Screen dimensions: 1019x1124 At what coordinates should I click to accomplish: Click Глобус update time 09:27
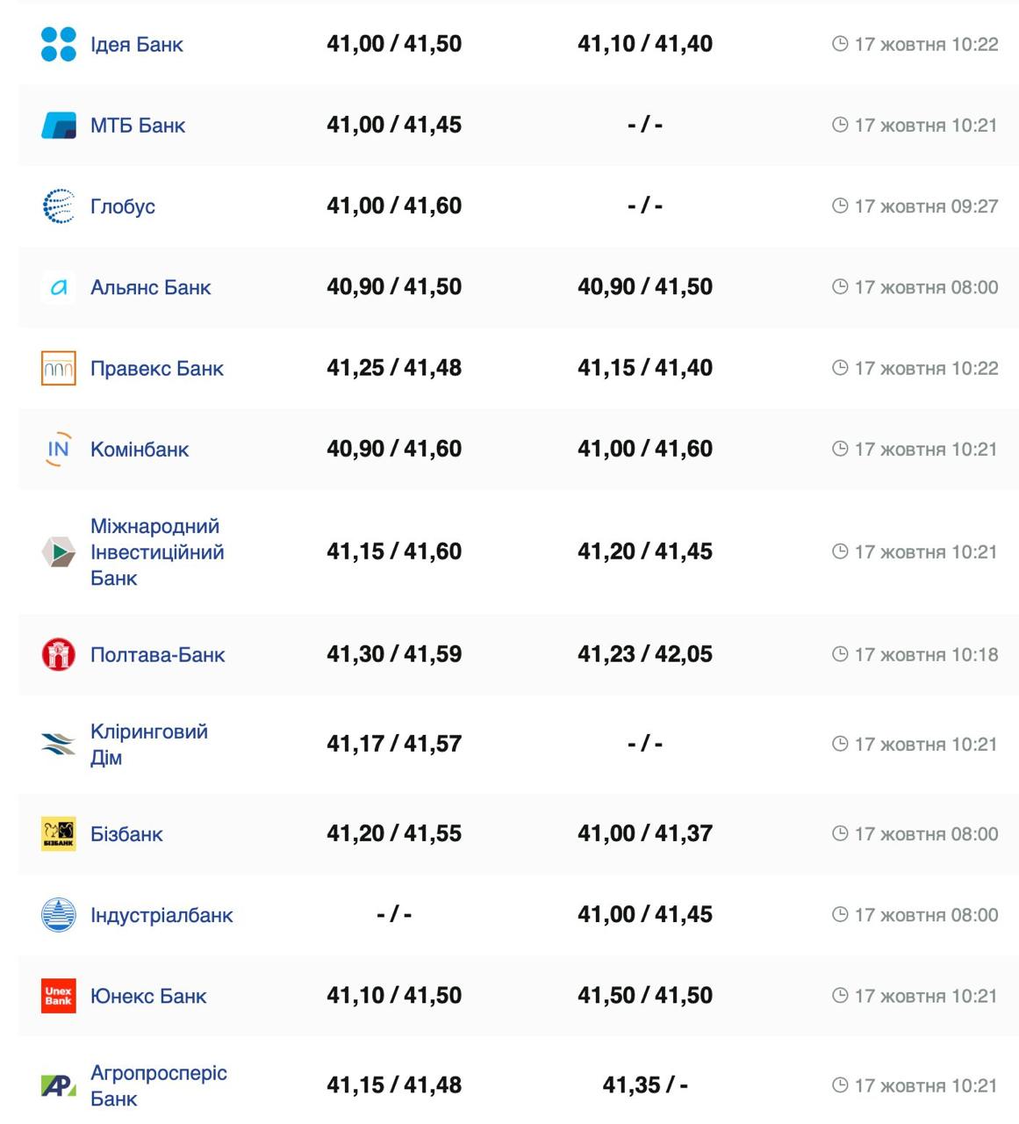click(925, 206)
